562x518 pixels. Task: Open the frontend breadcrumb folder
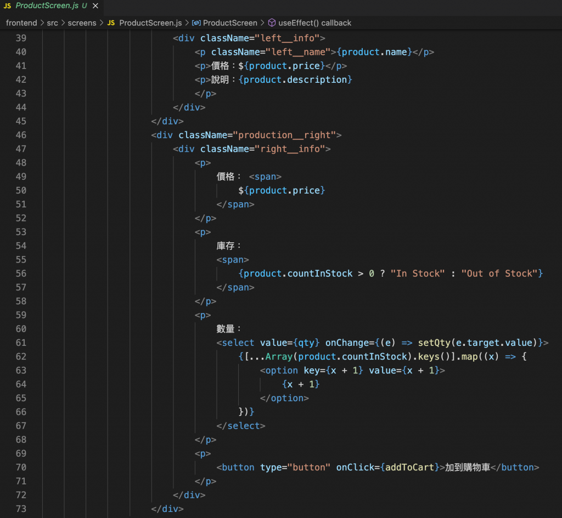[x=21, y=23]
